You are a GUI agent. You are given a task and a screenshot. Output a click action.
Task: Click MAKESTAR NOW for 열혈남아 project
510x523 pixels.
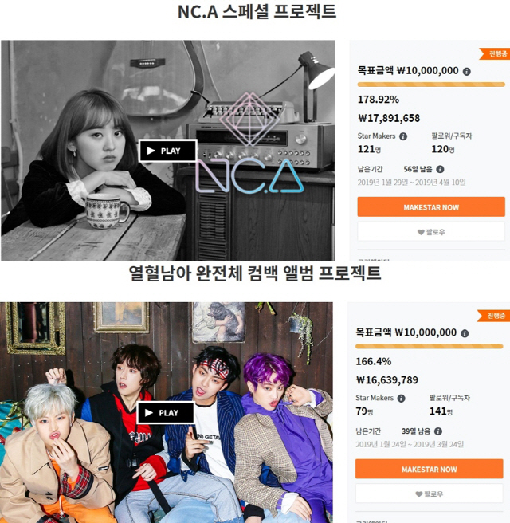click(x=429, y=469)
